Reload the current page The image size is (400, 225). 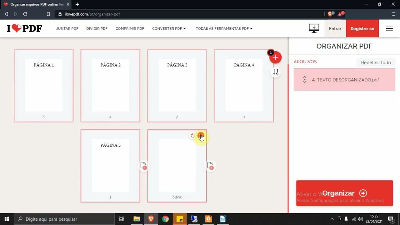point(25,14)
